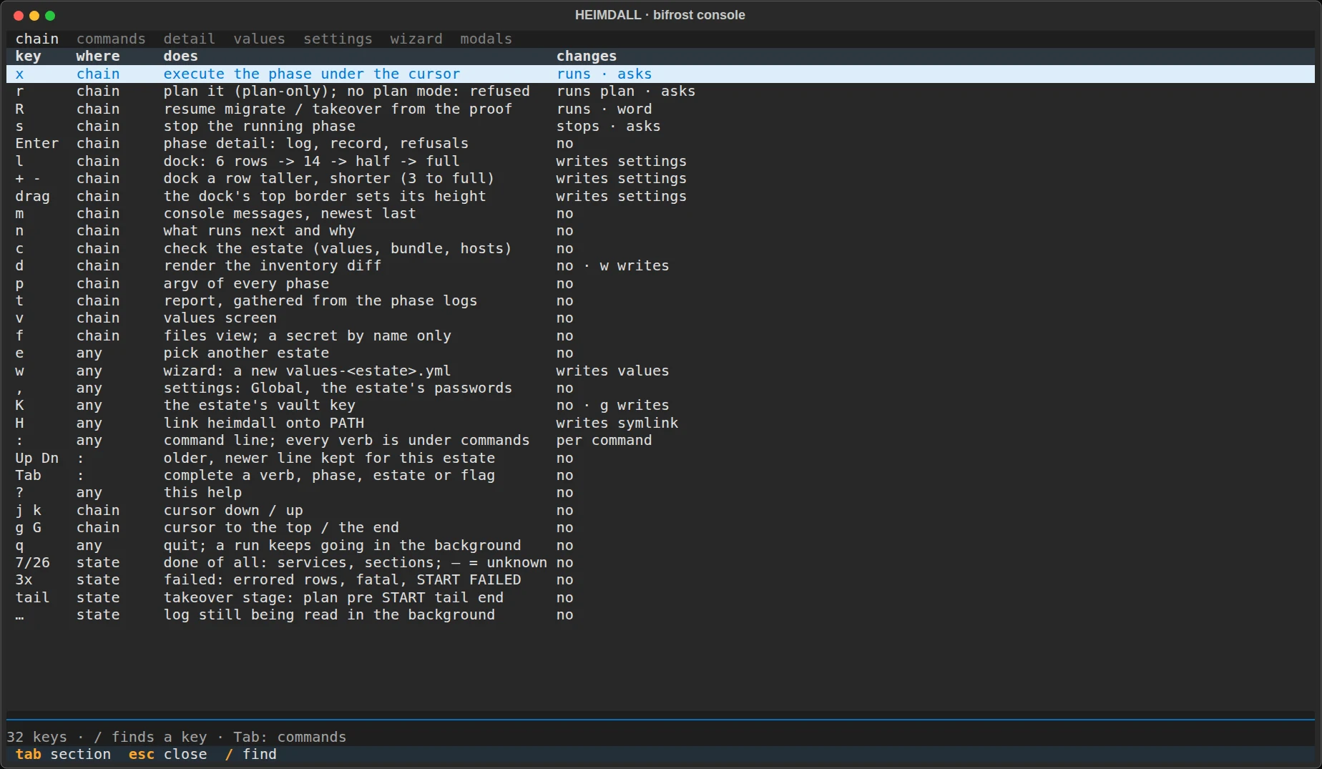The height and width of the screenshot is (769, 1322).
Task: Click row 'cursor down / up'
Action: pos(660,510)
